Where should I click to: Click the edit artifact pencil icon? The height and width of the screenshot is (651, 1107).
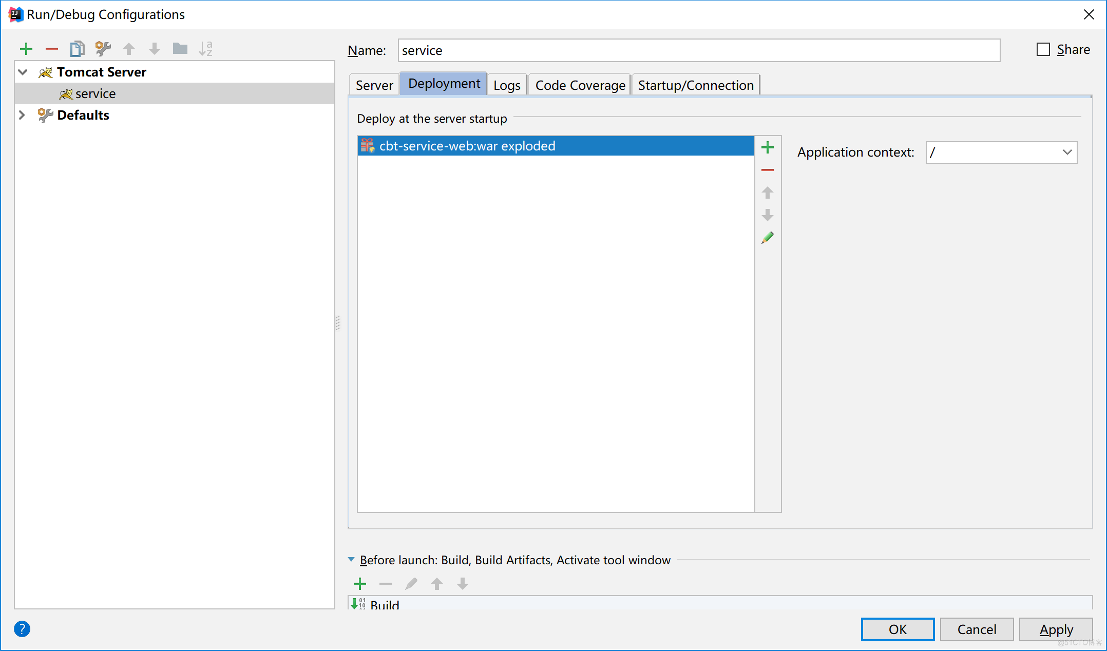[767, 237]
